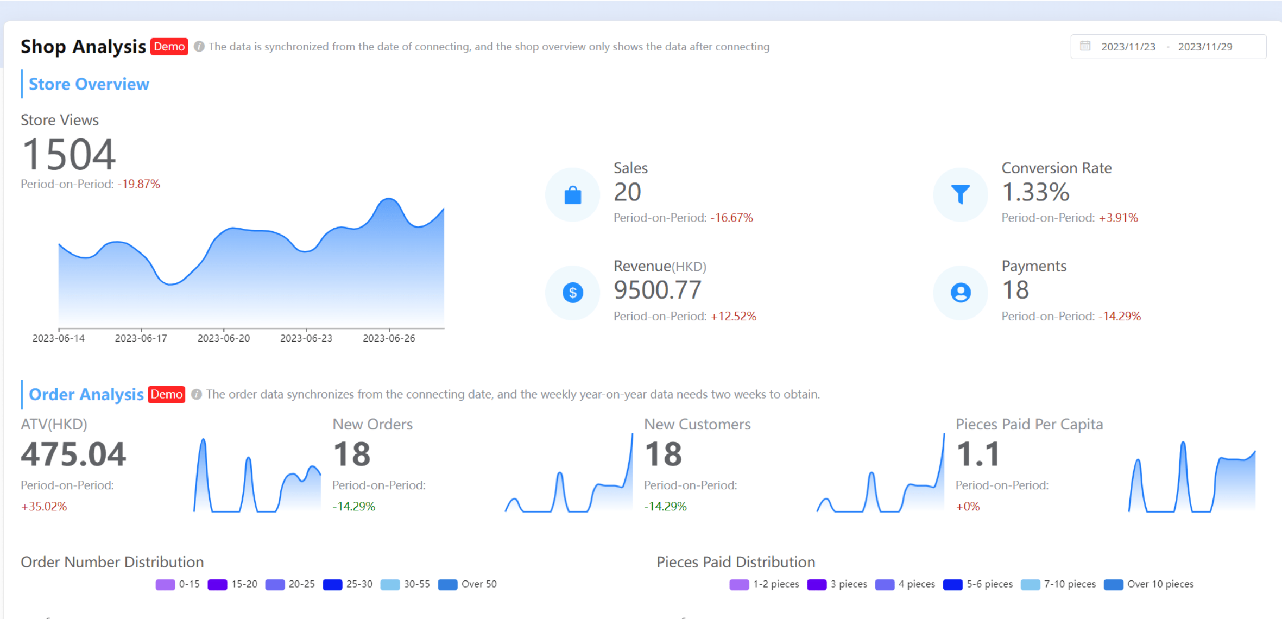The width and height of the screenshot is (1282, 619).
Task: Select the Store Overview section header
Action: pos(89,84)
